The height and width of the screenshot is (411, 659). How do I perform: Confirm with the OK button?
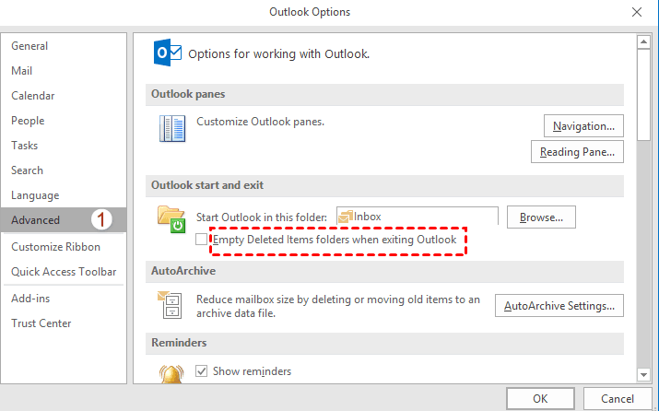coord(540,398)
